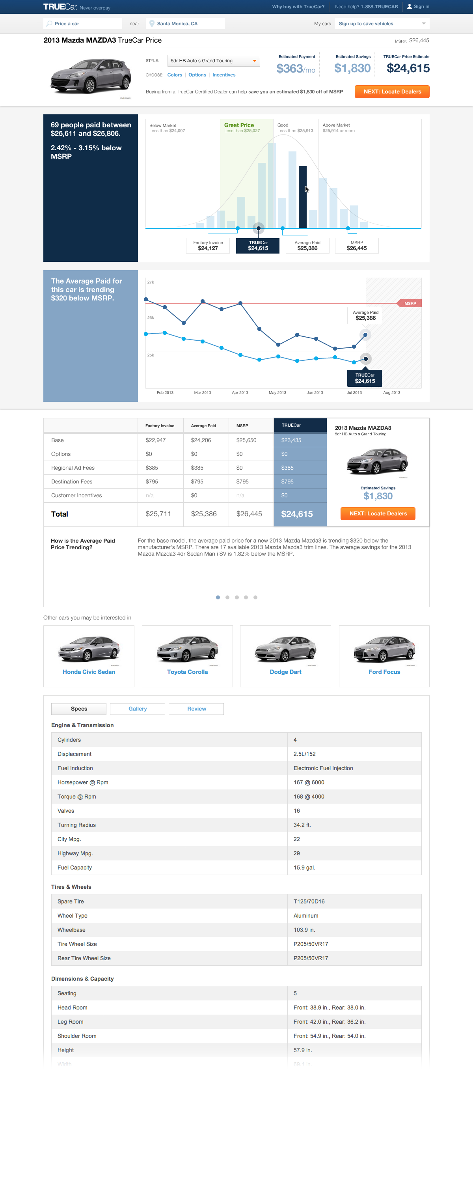Image resolution: width=473 pixels, height=1183 pixels.
Task: Click the Estimated Payment $363/mo value
Action: tap(296, 69)
